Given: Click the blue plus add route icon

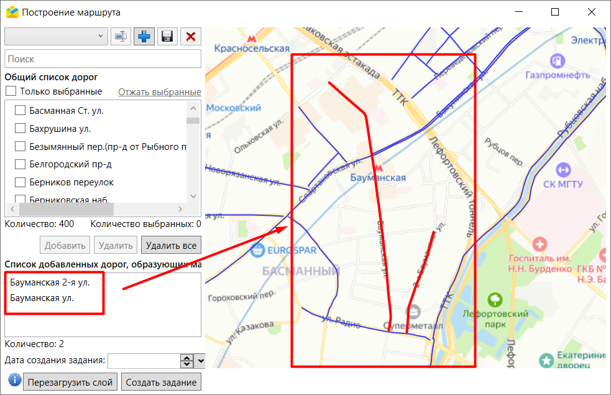Looking at the screenshot, I should point(144,37).
